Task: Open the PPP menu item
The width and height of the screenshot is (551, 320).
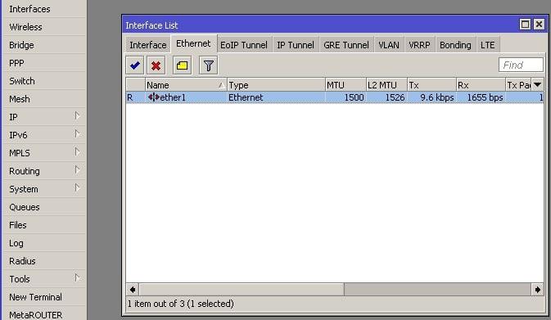Action: 44,63
